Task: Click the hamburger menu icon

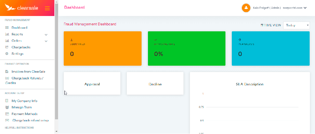Action: pos(47,8)
